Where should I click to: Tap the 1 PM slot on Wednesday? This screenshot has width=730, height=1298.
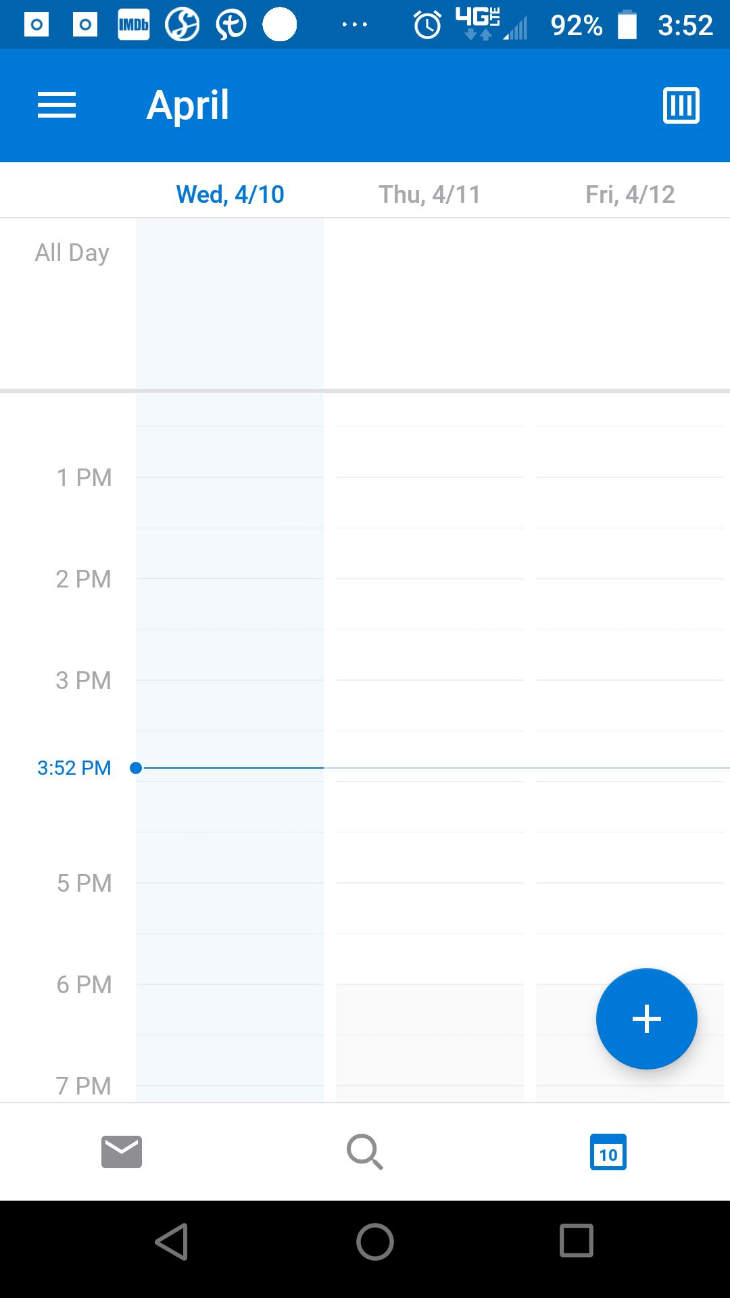click(x=230, y=502)
